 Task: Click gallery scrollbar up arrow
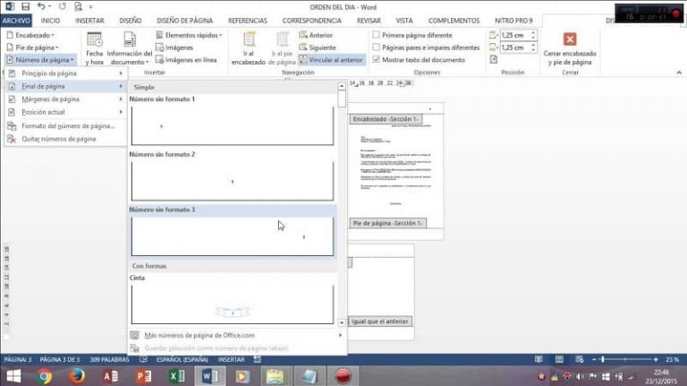[x=342, y=86]
